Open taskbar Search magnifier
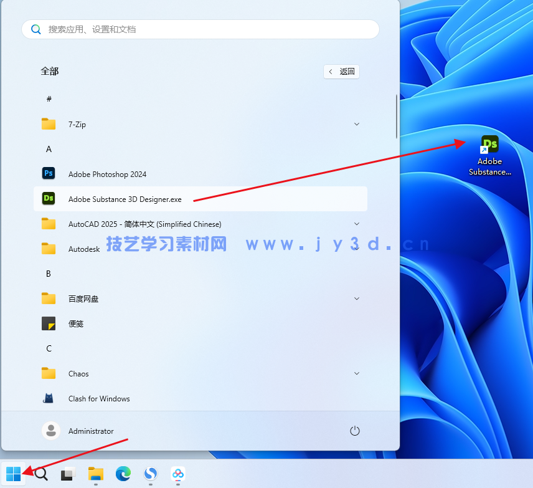The image size is (533, 488). tap(41, 474)
